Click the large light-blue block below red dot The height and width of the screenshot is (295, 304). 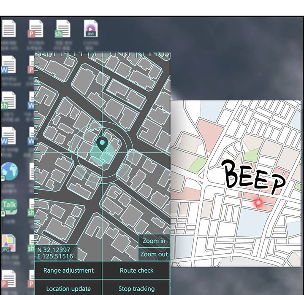click(253, 223)
